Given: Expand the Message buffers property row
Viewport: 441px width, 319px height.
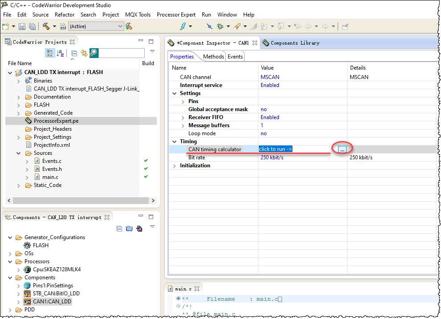Looking at the screenshot, I should click(183, 126).
